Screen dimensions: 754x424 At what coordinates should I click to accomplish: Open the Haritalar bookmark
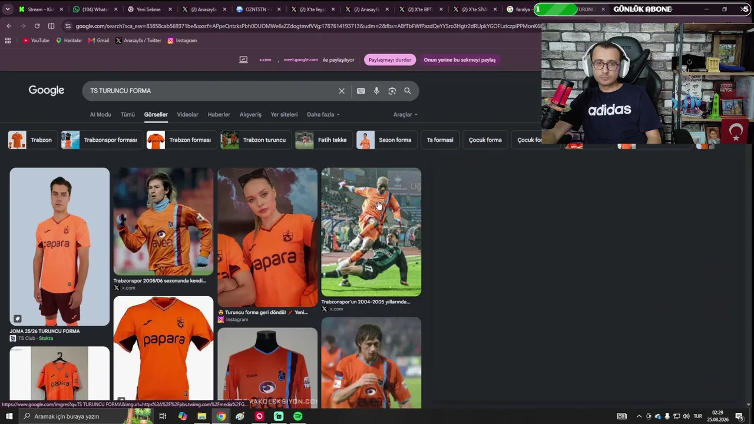click(69, 41)
